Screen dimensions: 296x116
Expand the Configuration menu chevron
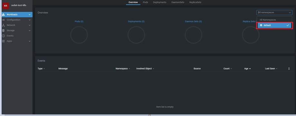click(x=30, y=20)
